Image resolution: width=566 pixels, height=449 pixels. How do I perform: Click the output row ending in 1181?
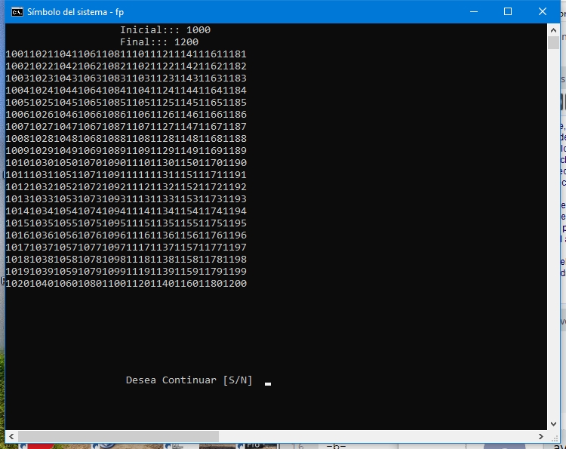coord(126,54)
